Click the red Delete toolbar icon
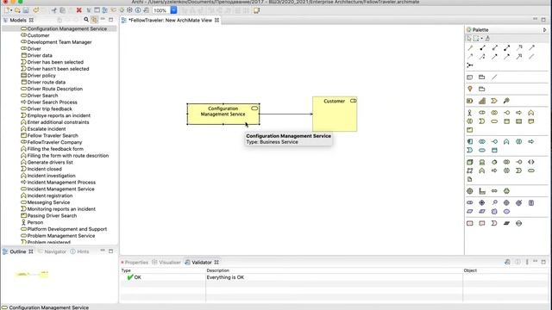Viewport: 552px width, 310px height. coord(79,10)
